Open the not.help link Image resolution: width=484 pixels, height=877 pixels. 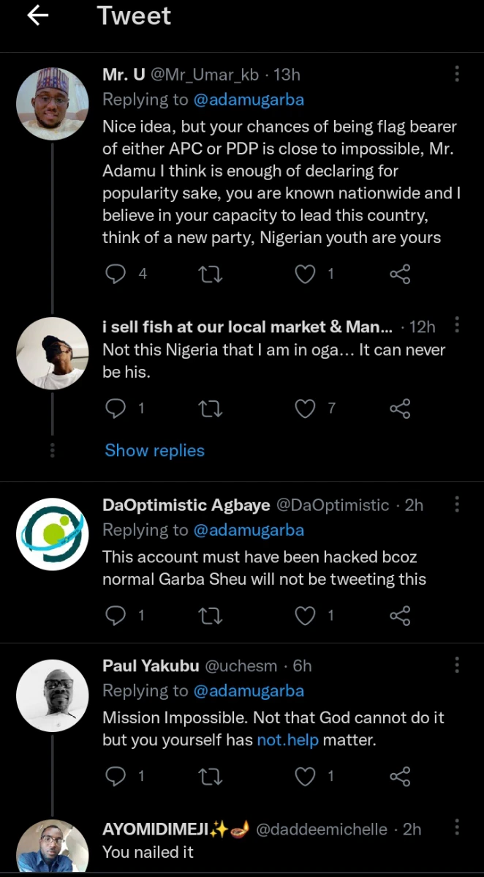click(287, 740)
